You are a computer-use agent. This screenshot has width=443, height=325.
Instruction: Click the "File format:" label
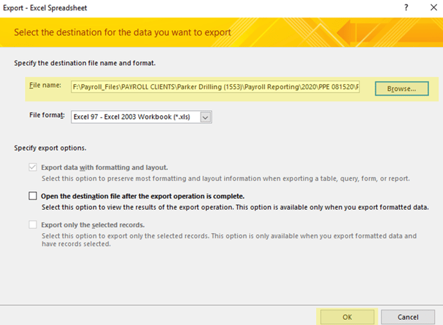48,116
